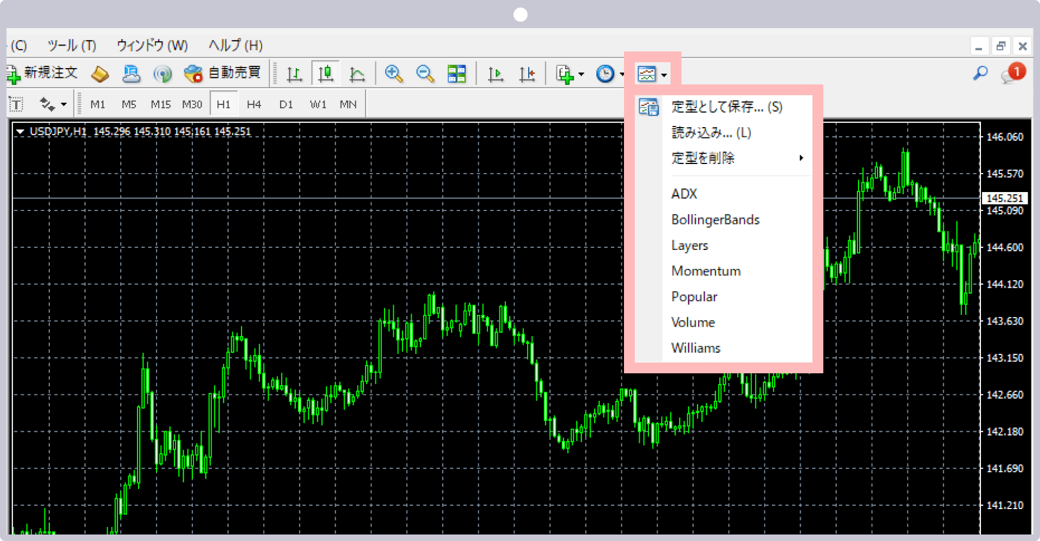Toggle the 自動売買 auto trading button
1040x541 pixels.
(223, 73)
